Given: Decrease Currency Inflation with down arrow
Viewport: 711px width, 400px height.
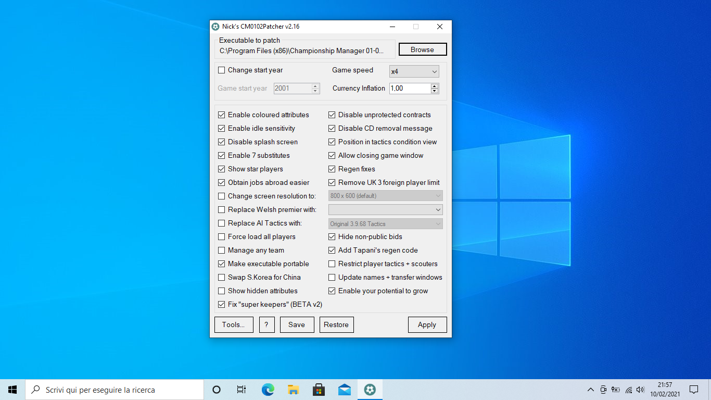Looking at the screenshot, I should 435,91.
